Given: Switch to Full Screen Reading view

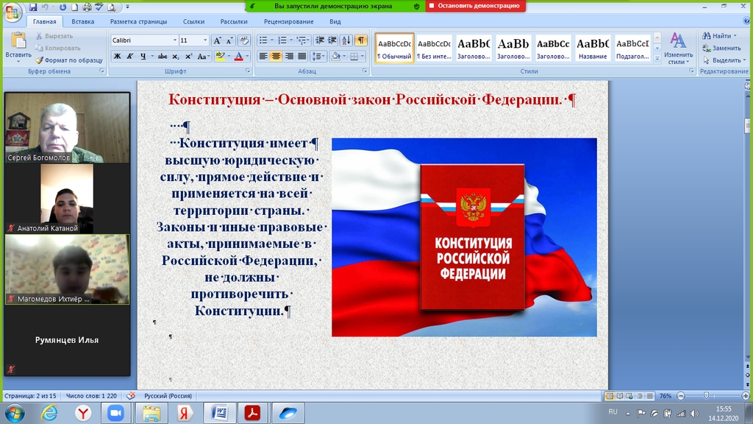Looking at the screenshot, I should coord(619,395).
